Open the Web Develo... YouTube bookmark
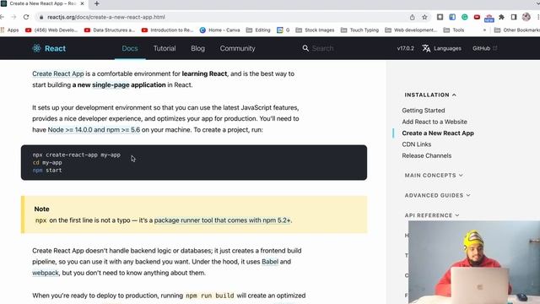540x304 pixels. point(51,30)
